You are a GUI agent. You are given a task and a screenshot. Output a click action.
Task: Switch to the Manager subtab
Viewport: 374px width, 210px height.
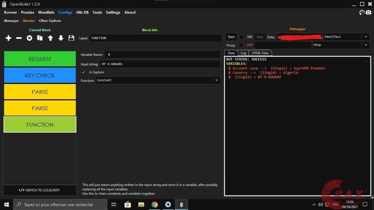(11, 21)
